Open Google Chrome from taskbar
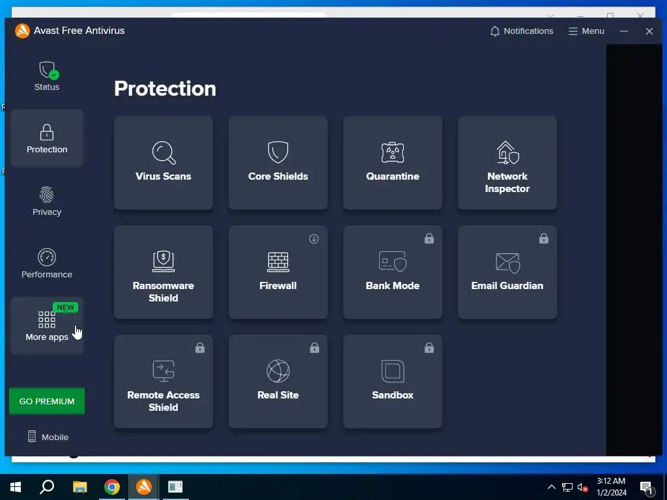Image resolution: width=667 pixels, height=500 pixels. 112,487
